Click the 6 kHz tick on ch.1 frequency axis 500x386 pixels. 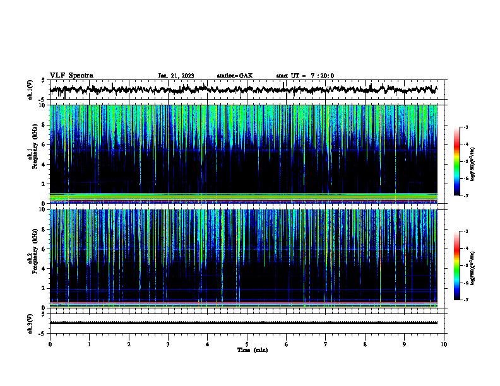pos(44,144)
